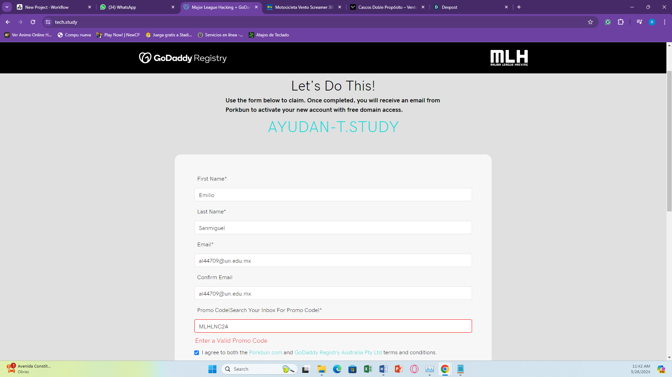
Task: Bookmark this page with star icon
Action: pyautogui.click(x=590, y=22)
